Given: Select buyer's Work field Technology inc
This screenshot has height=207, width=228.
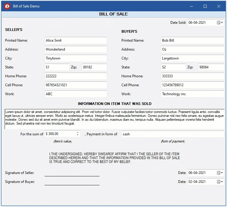Looking at the screenshot, I should pyautogui.click(x=192, y=94).
